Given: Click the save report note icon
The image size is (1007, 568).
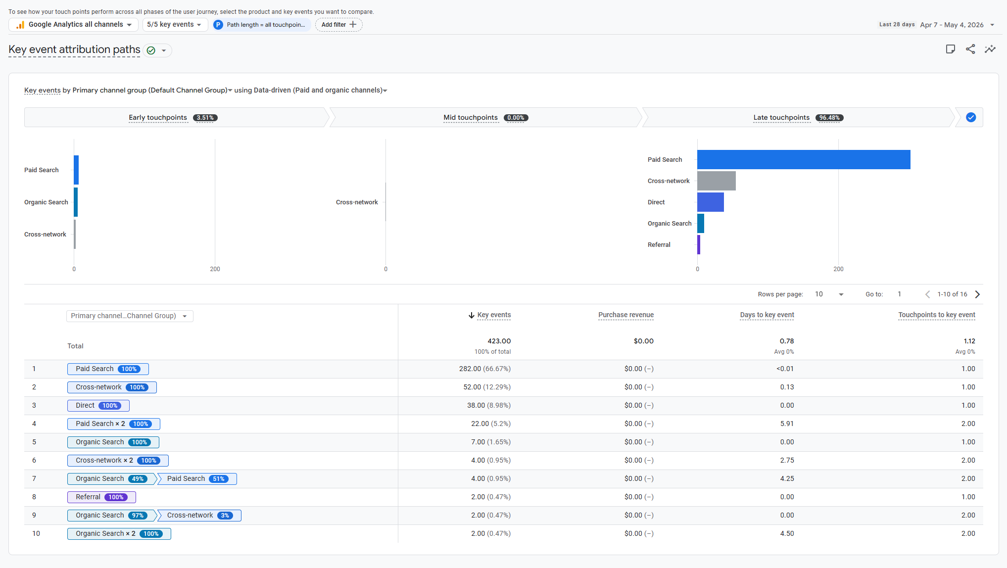Looking at the screenshot, I should click(950, 49).
